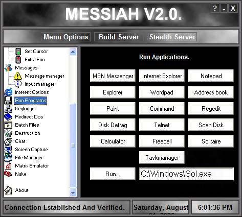Click the Calculator button
This screenshot has width=242, height=217.
tap(113, 141)
